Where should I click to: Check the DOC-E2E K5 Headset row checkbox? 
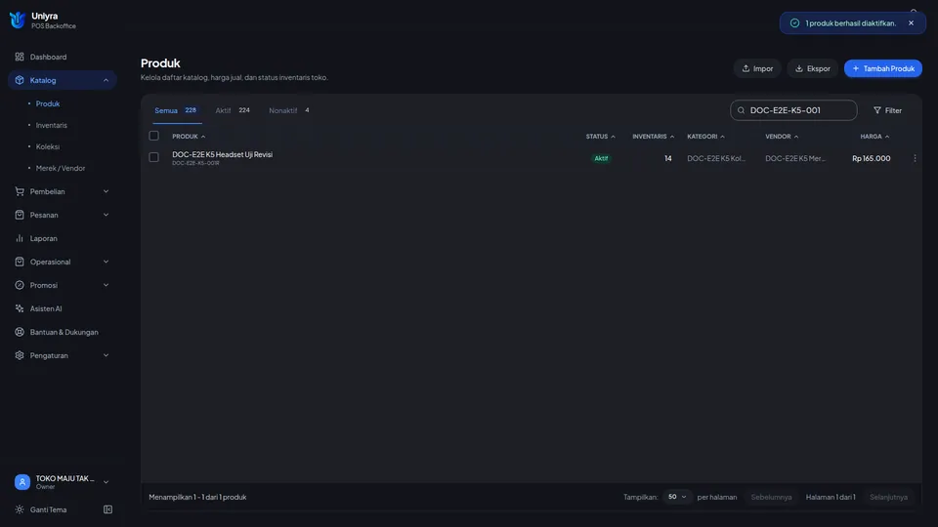(x=153, y=157)
